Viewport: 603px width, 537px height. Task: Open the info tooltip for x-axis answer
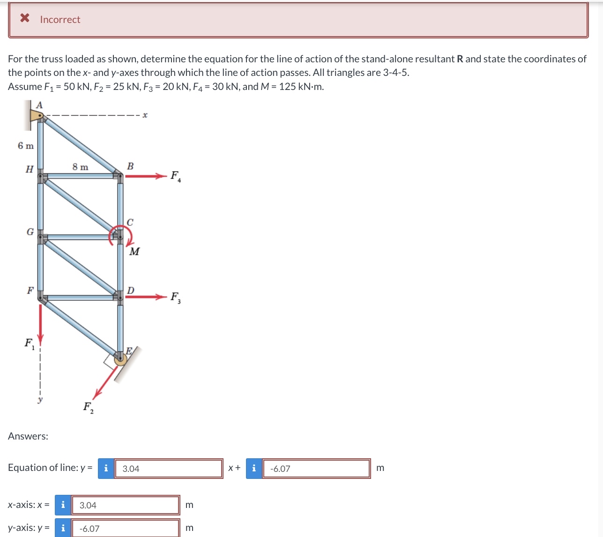point(63,505)
